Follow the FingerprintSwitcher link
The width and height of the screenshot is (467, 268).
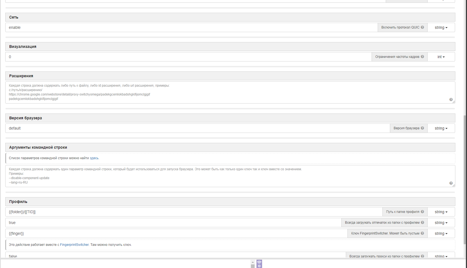pos(74,245)
